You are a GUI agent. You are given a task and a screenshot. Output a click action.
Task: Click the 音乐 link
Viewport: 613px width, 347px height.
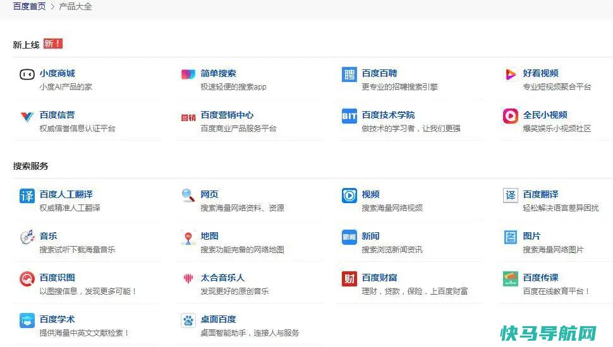coord(48,236)
